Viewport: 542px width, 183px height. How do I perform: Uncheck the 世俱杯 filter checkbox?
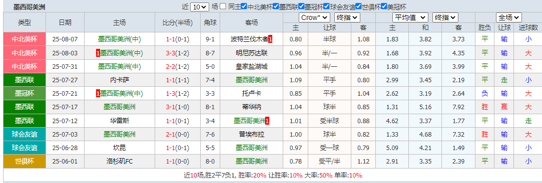(x=358, y=6)
